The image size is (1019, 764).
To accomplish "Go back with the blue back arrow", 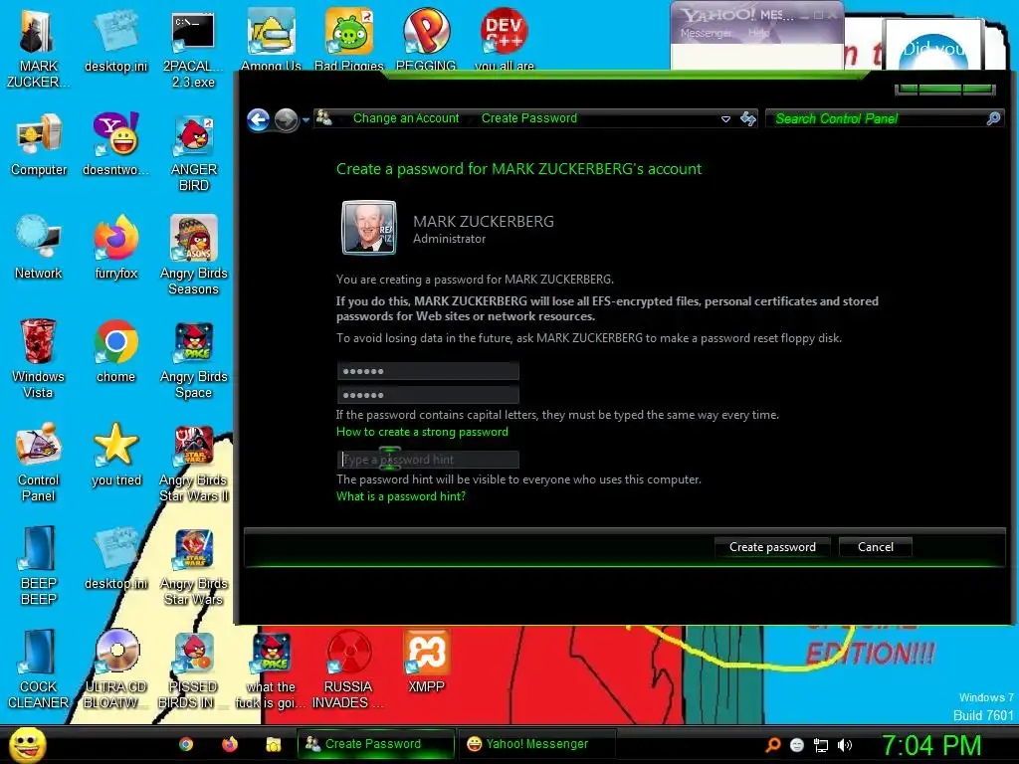I will pyautogui.click(x=258, y=119).
